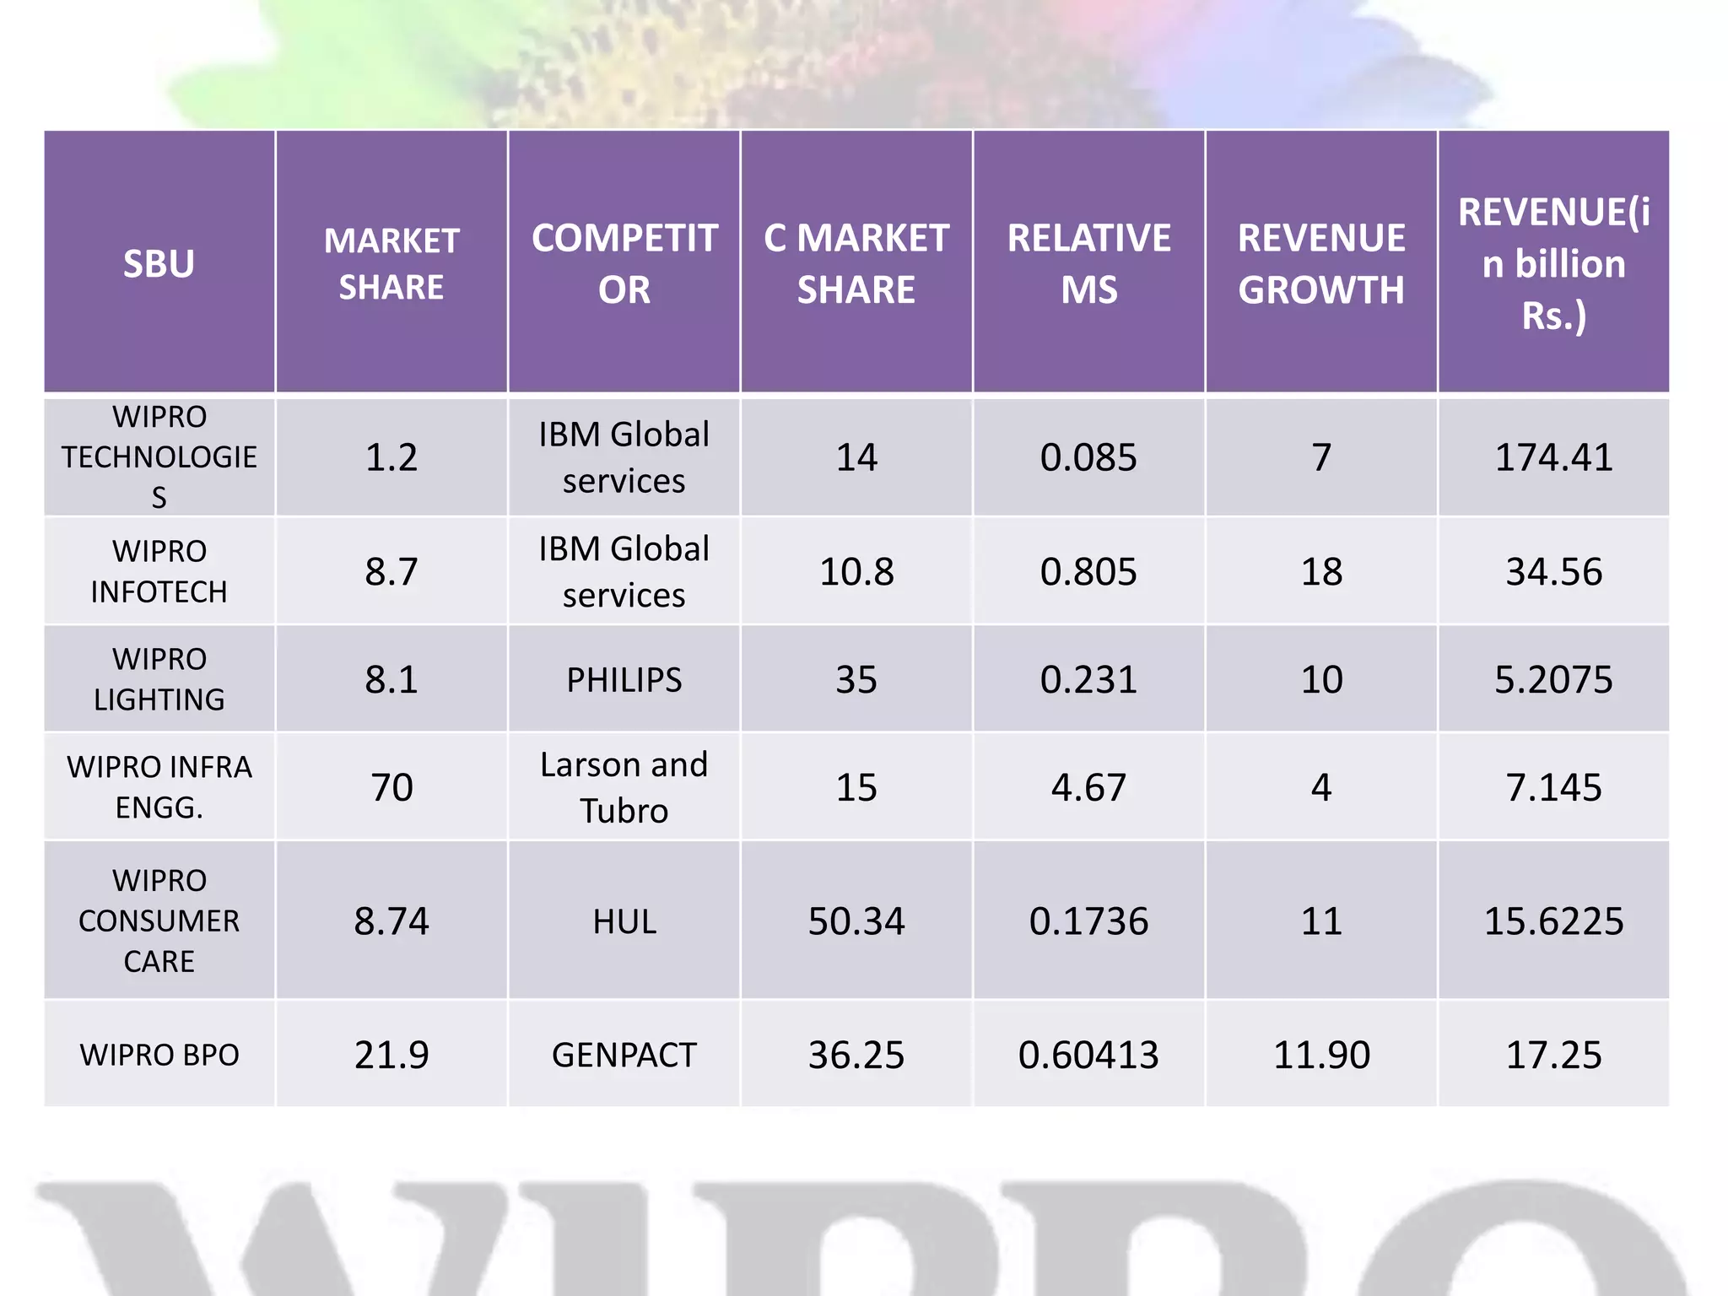
Task: Click revenue value 5.2075
Action: coord(1554,679)
